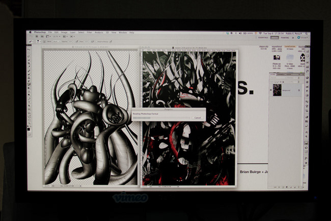Click the Reading Photoshop Format progress bar
Screen dimensions: 331x221
tap(161, 118)
